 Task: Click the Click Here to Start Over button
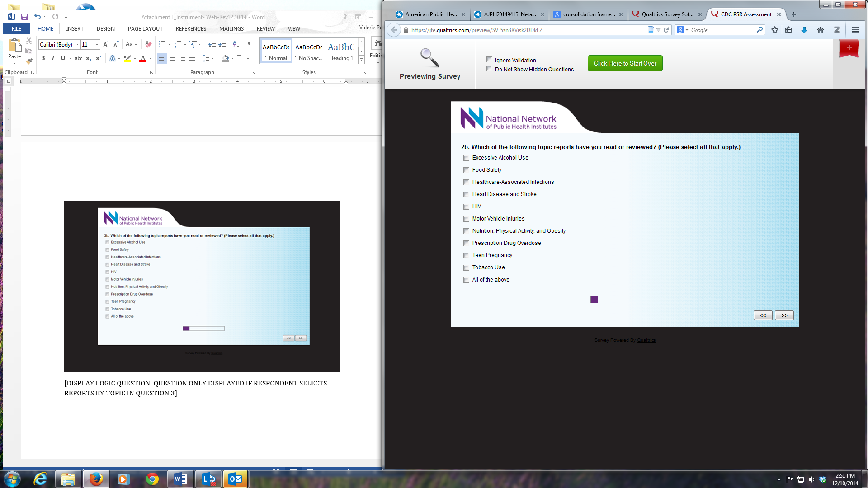click(x=625, y=63)
